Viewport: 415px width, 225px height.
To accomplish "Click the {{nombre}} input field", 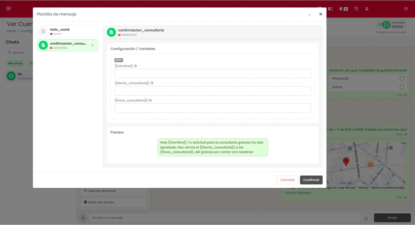I will (213, 74).
